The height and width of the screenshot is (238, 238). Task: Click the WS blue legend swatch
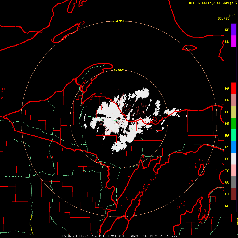(234, 147)
